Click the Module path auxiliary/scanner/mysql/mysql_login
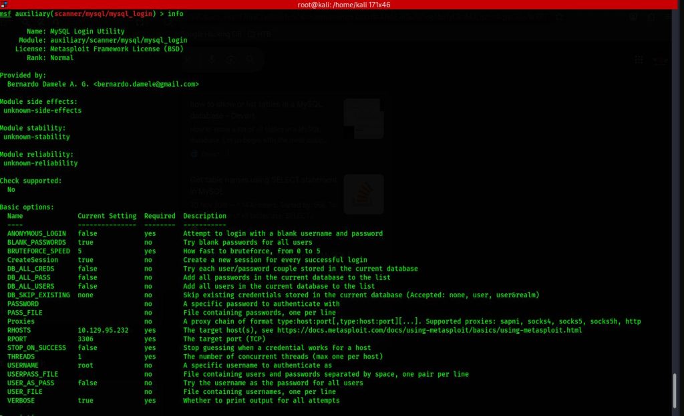The image size is (684, 416). pyautogui.click(x=118, y=40)
